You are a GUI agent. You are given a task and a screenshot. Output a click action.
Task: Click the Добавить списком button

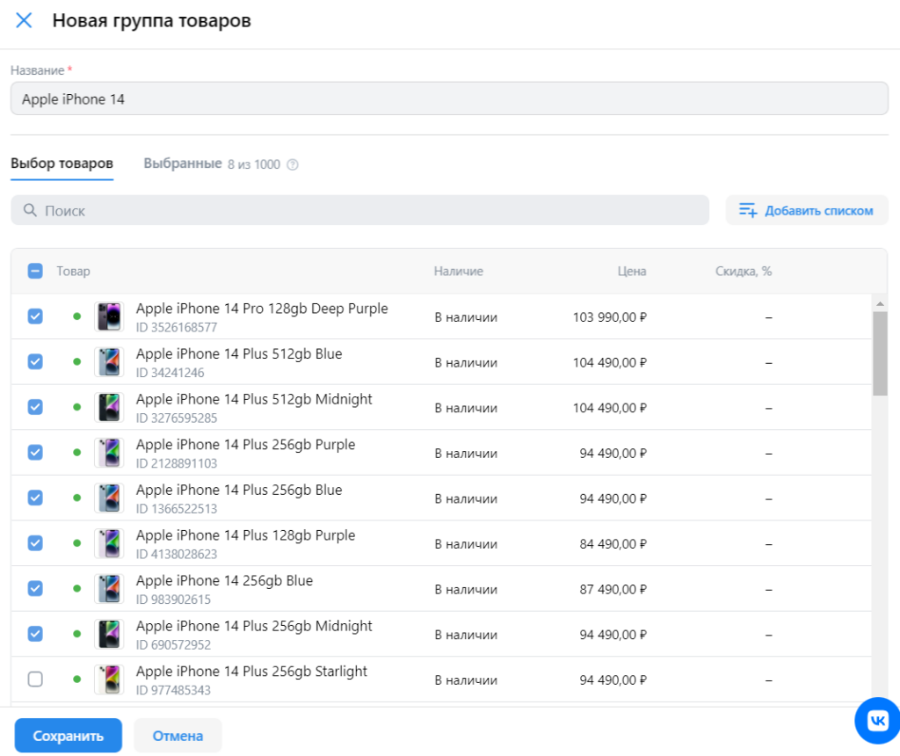point(807,210)
